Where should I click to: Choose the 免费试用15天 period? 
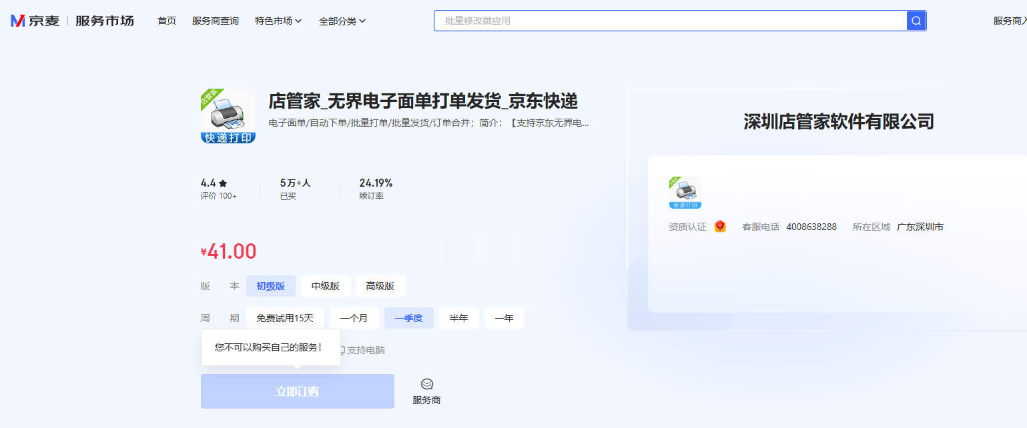pos(285,318)
